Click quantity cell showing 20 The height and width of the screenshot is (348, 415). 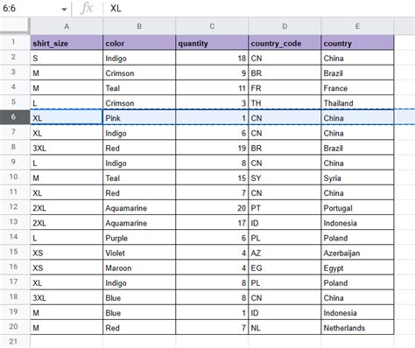coord(212,208)
